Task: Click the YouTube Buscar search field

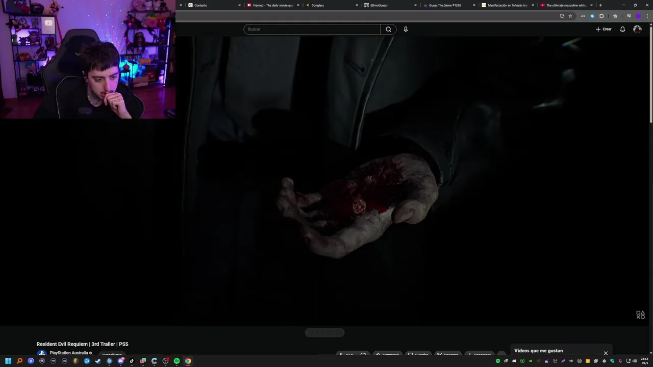Action: [312, 29]
